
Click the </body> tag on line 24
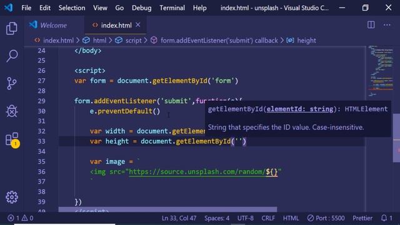click(x=87, y=51)
